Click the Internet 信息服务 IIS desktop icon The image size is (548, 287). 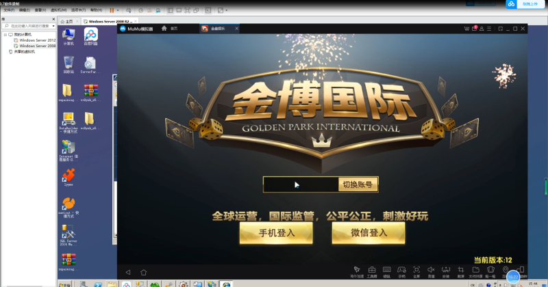coord(68,150)
